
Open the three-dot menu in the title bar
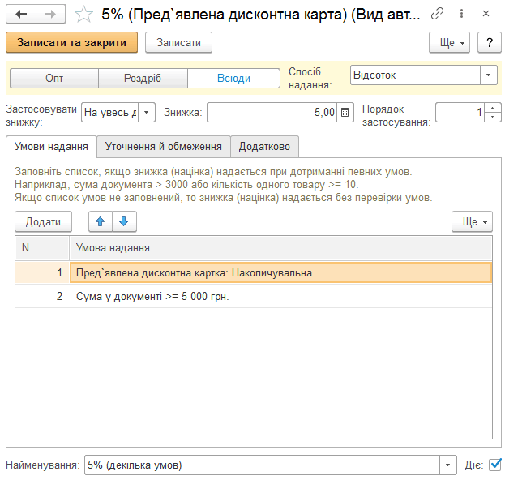(461, 14)
